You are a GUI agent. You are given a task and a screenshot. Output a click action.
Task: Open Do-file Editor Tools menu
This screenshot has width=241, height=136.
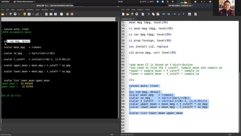tap(147, 10)
